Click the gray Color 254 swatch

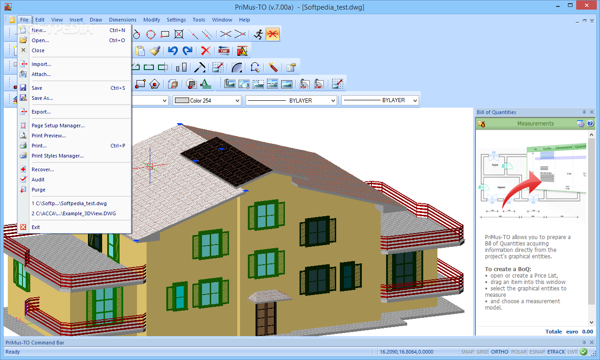[x=182, y=100]
